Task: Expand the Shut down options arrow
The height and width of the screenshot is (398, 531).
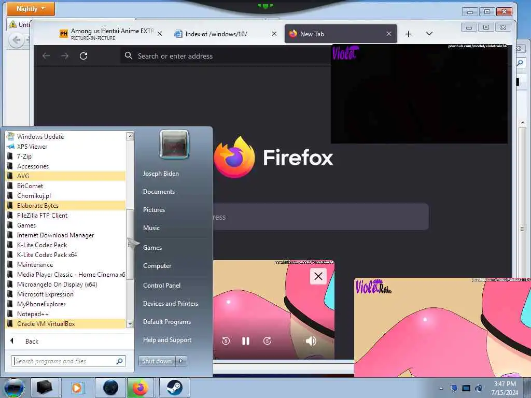Action: [x=181, y=361]
